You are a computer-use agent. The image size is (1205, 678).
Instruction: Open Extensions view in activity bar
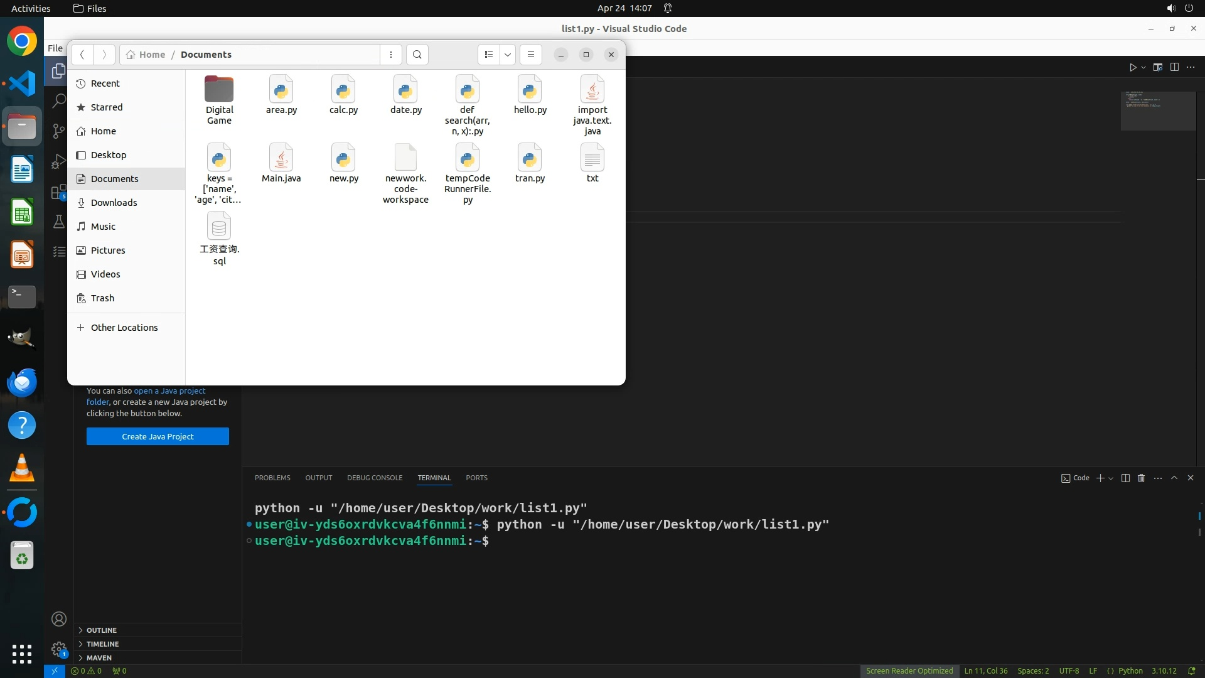tap(59, 191)
